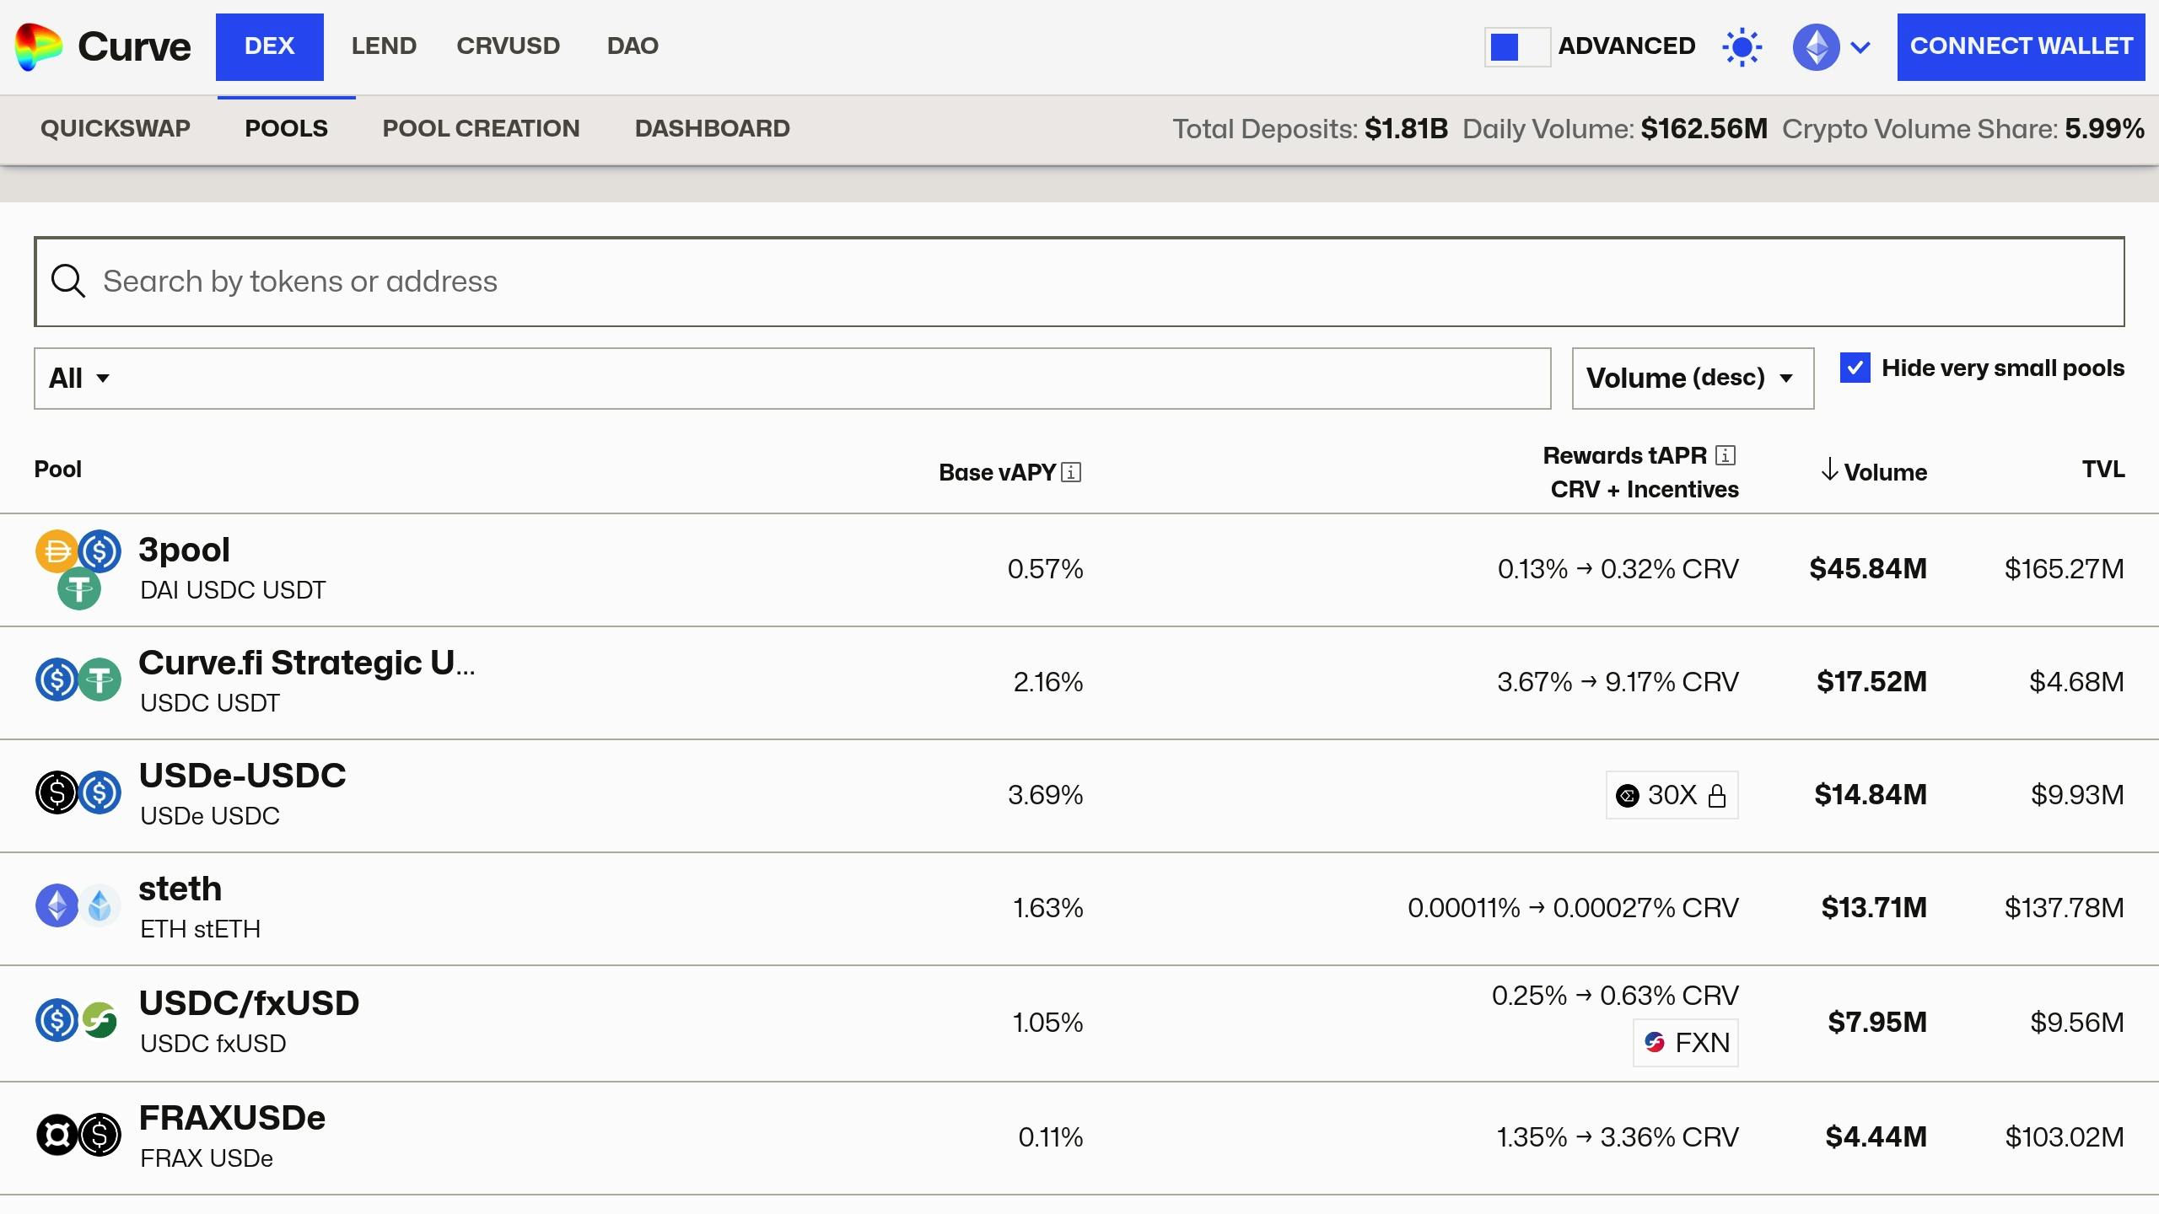Click the 30X rewards badge
This screenshot has height=1214, width=2159.
coord(1672,795)
